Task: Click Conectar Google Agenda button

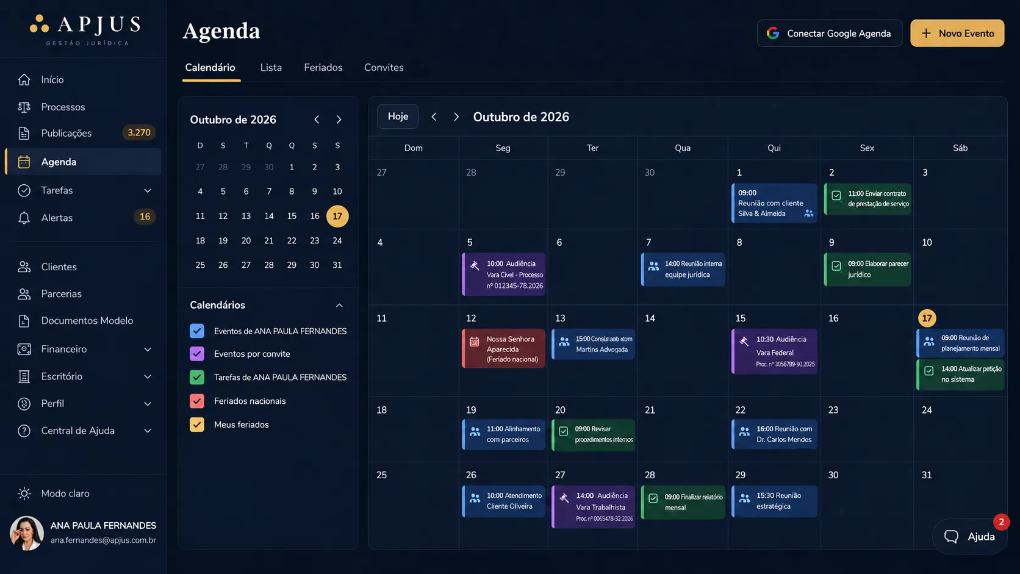Action: pyautogui.click(x=830, y=33)
